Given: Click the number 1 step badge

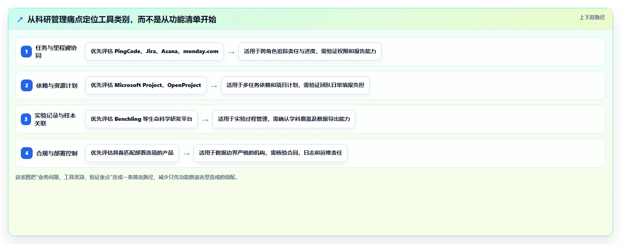Looking at the screenshot, I should pos(26,52).
